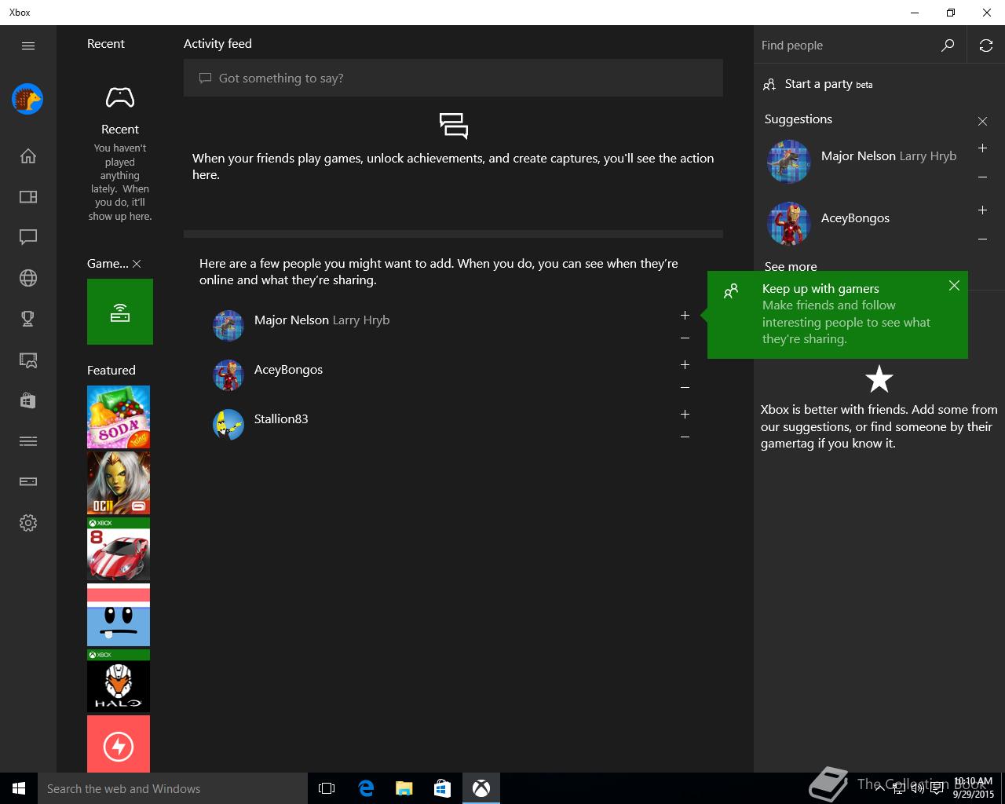Remove Major Nelson from feed suggestions

tap(685, 338)
